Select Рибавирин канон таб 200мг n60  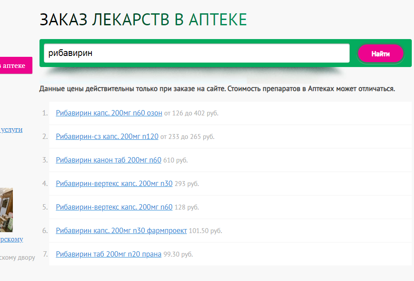click(108, 160)
